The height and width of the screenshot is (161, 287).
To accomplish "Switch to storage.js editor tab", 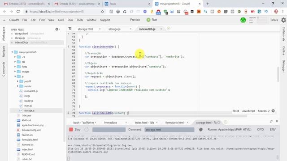I will [x=114, y=29].
